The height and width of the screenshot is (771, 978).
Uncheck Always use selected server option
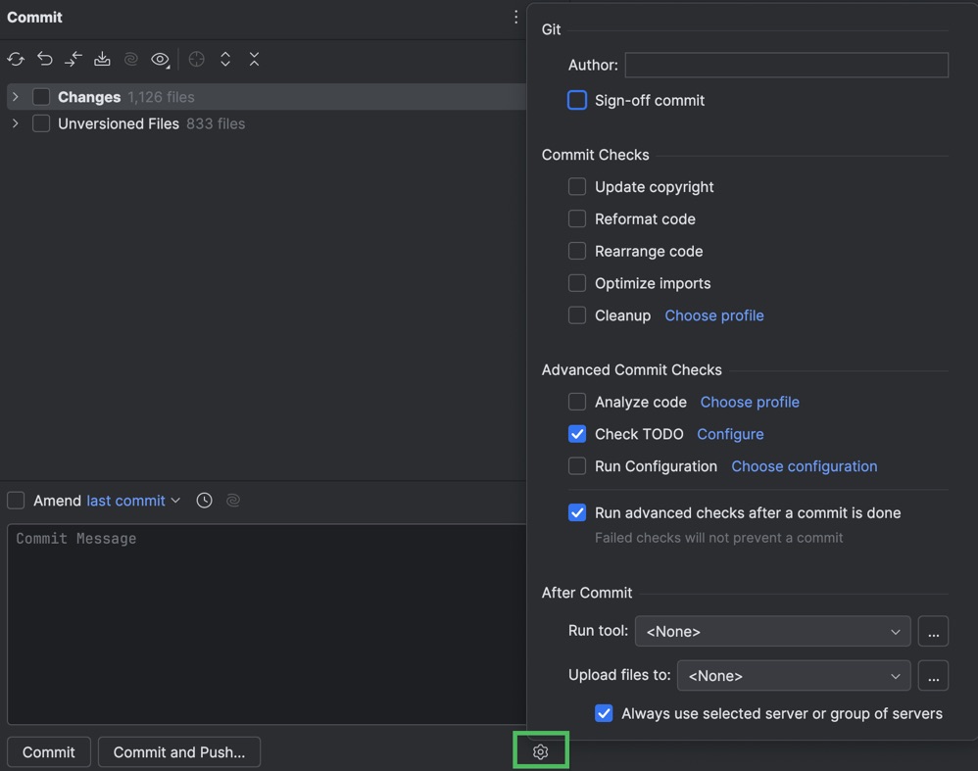click(x=604, y=713)
